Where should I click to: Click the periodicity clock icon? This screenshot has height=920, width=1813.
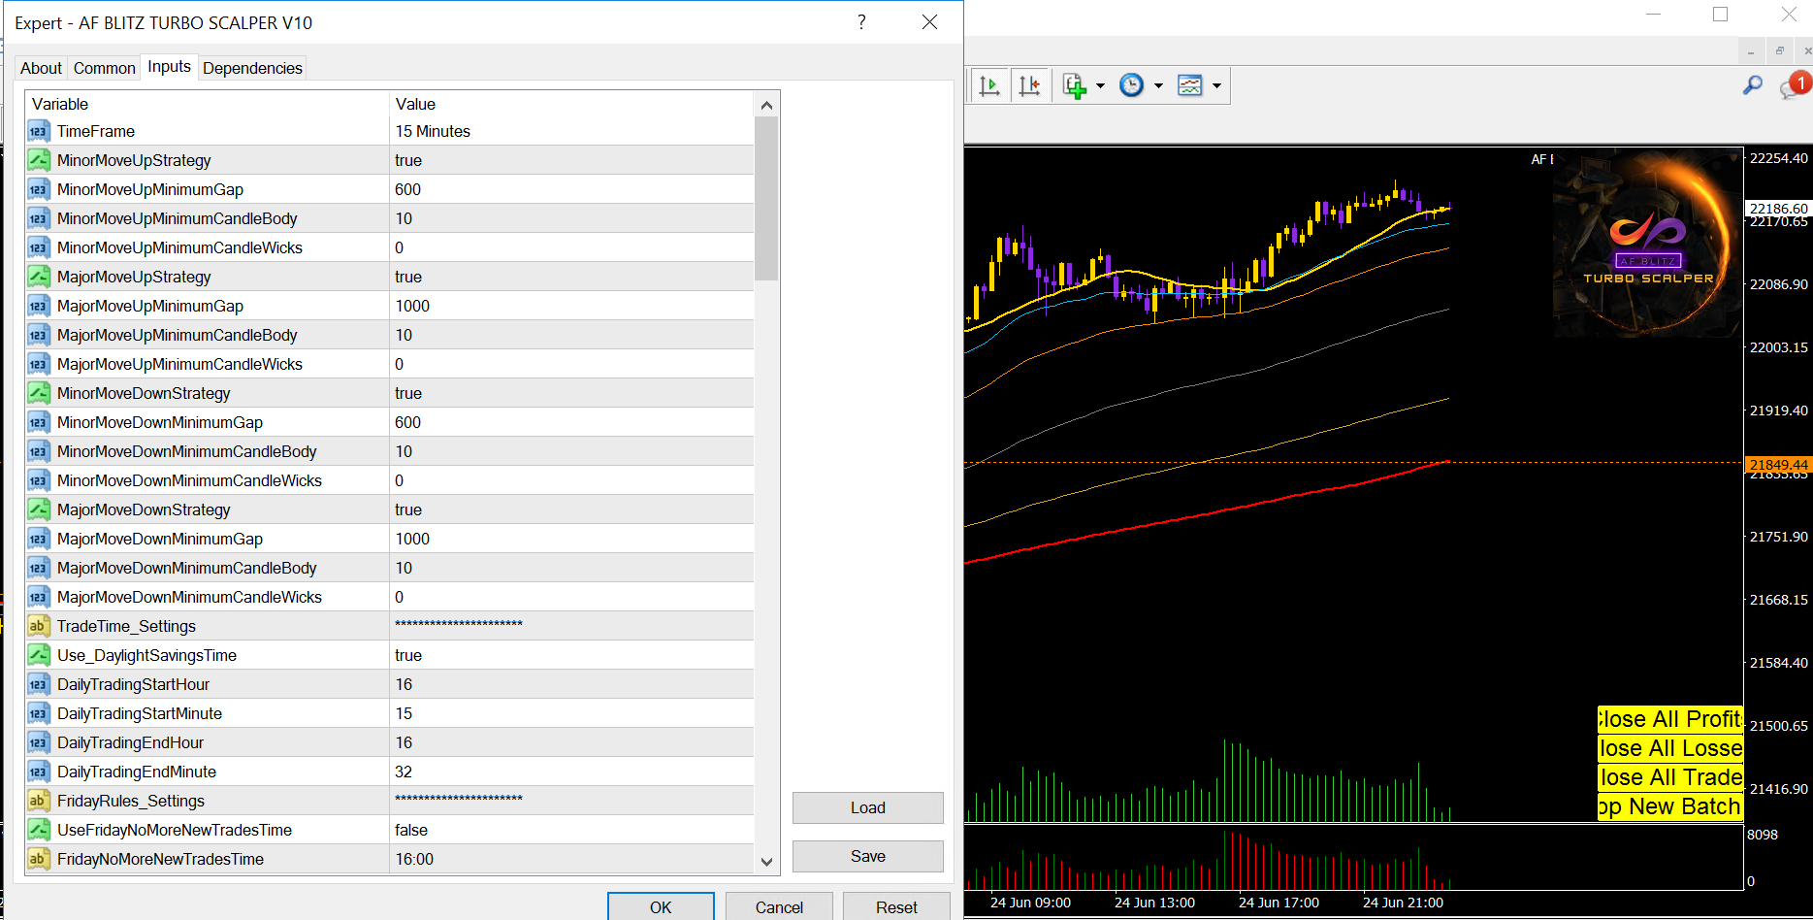(1131, 85)
